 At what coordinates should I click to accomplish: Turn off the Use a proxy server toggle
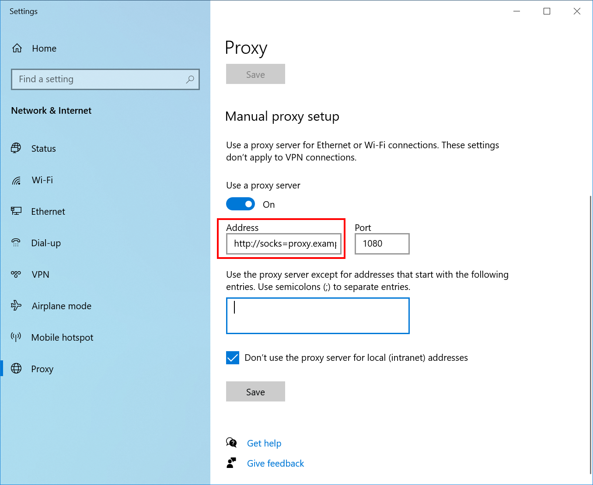(x=241, y=204)
